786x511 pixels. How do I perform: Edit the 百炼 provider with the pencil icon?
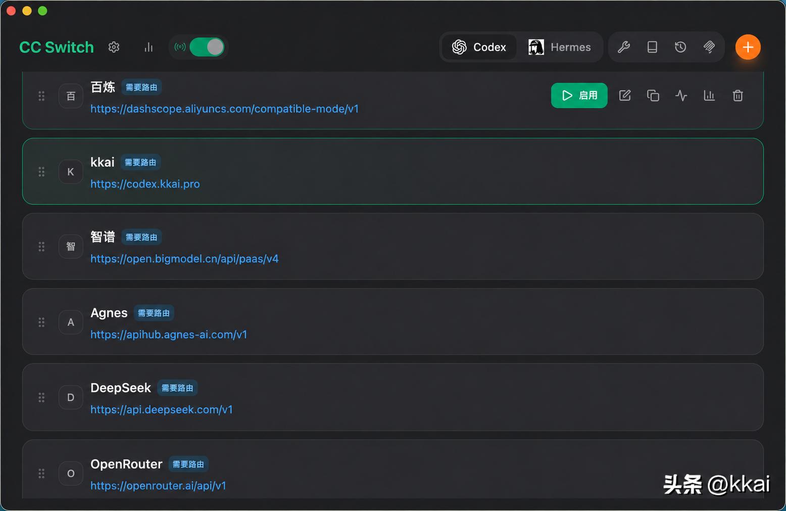coord(625,96)
